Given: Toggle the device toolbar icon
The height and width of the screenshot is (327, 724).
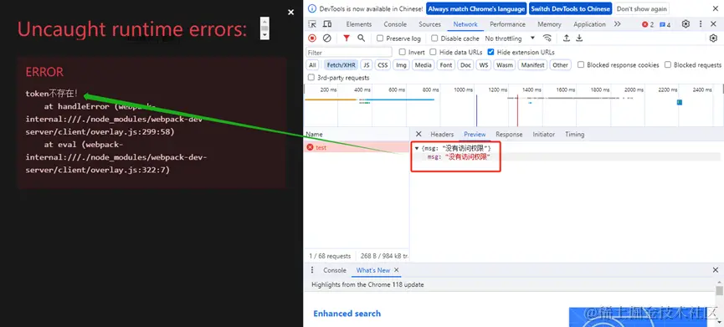Looking at the screenshot, I should point(327,24).
